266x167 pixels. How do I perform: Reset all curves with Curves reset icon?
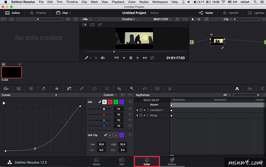click(x=122, y=95)
